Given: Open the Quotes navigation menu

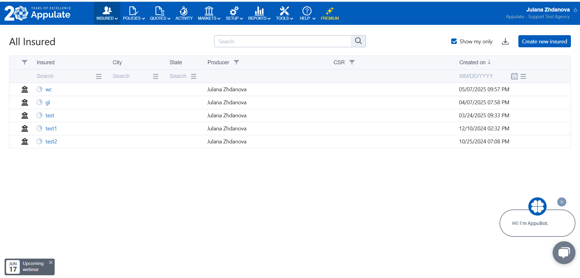Looking at the screenshot, I should click(x=160, y=13).
